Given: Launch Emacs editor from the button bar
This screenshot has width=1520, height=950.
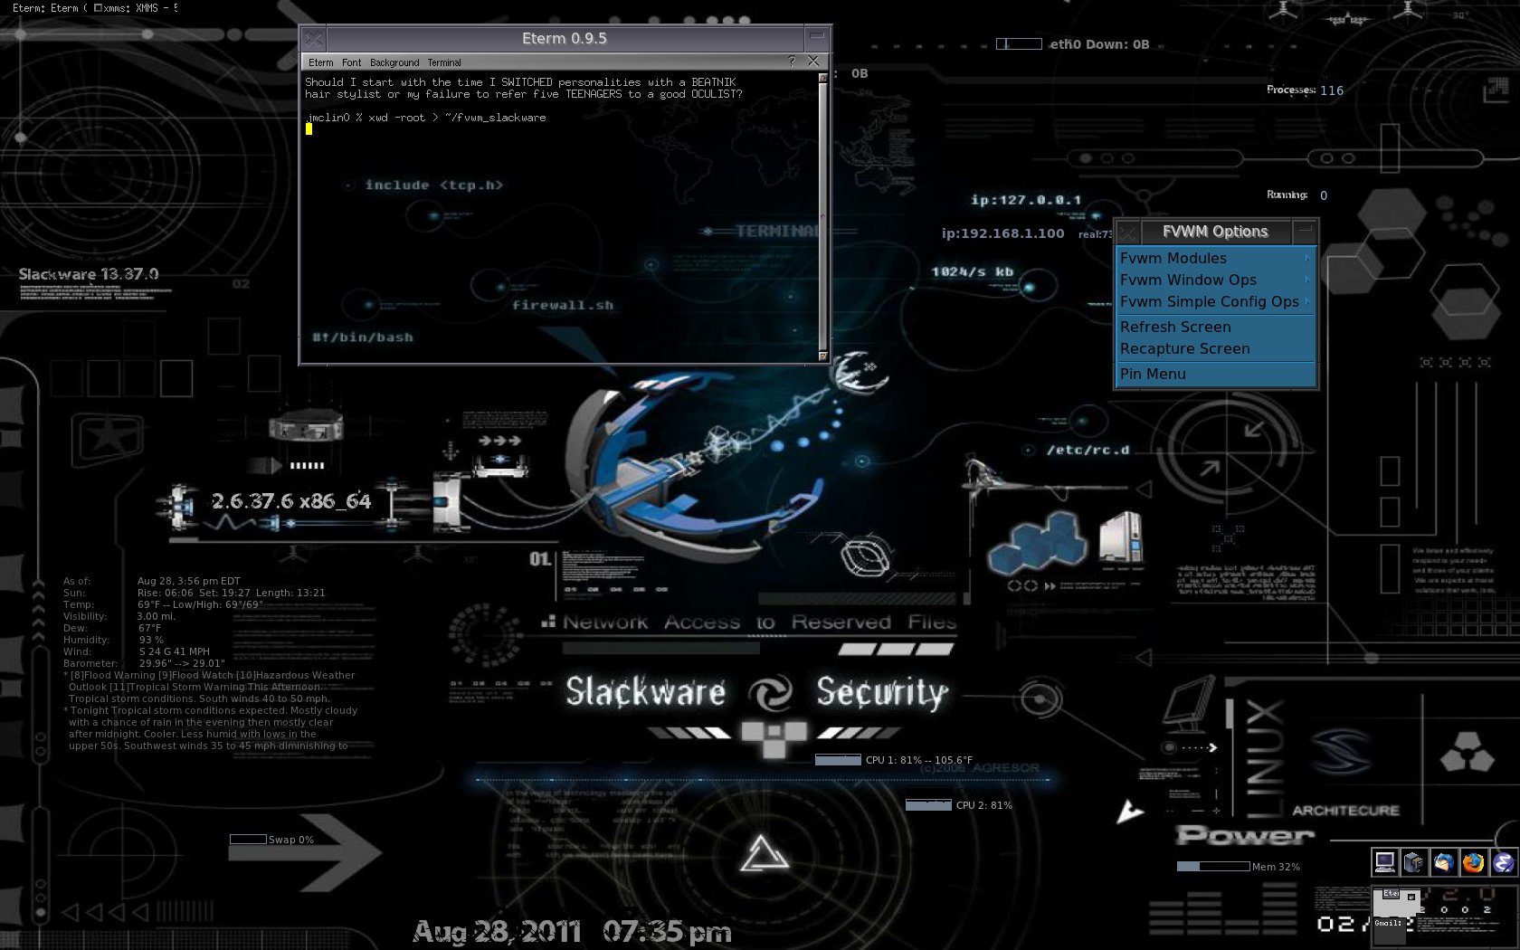Looking at the screenshot, I should [1504, 862].
